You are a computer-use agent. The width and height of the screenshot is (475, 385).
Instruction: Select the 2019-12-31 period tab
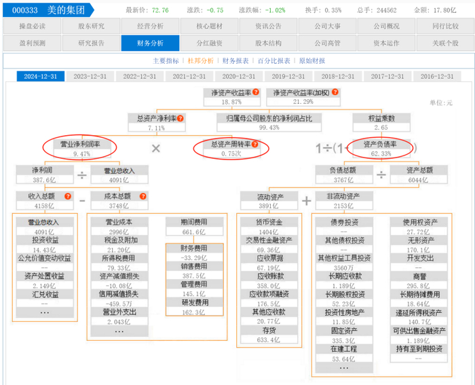click(288, 77)
